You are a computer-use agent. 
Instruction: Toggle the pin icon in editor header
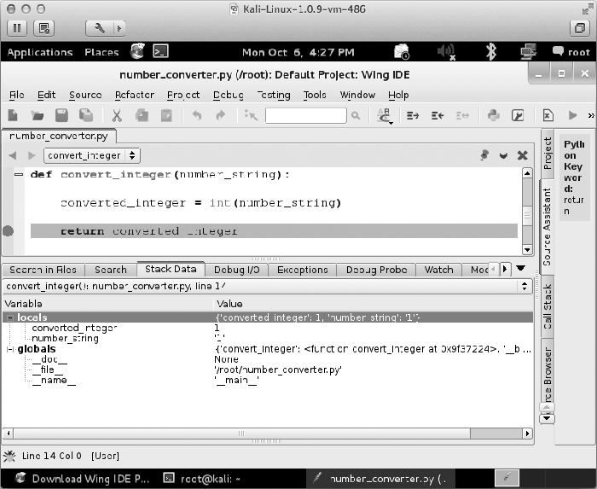pyautogui.click(x=484, y=155)
